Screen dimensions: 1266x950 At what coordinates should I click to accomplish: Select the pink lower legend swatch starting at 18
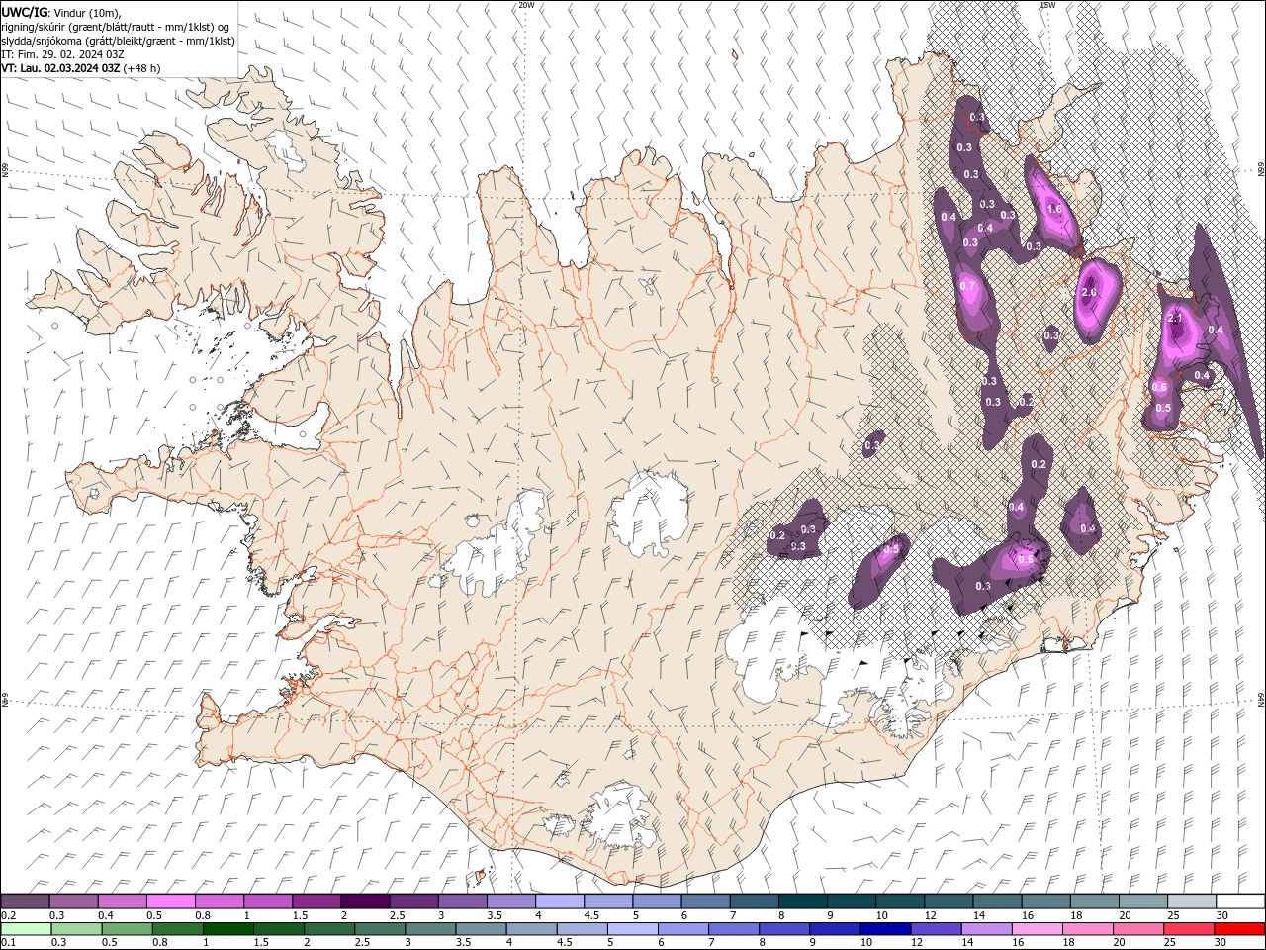point(1086,929)
